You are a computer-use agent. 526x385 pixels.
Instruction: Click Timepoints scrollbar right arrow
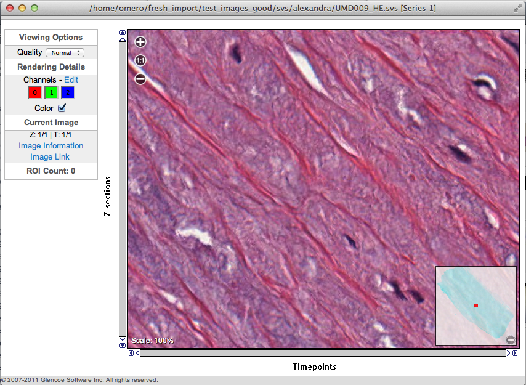(515, 353)
